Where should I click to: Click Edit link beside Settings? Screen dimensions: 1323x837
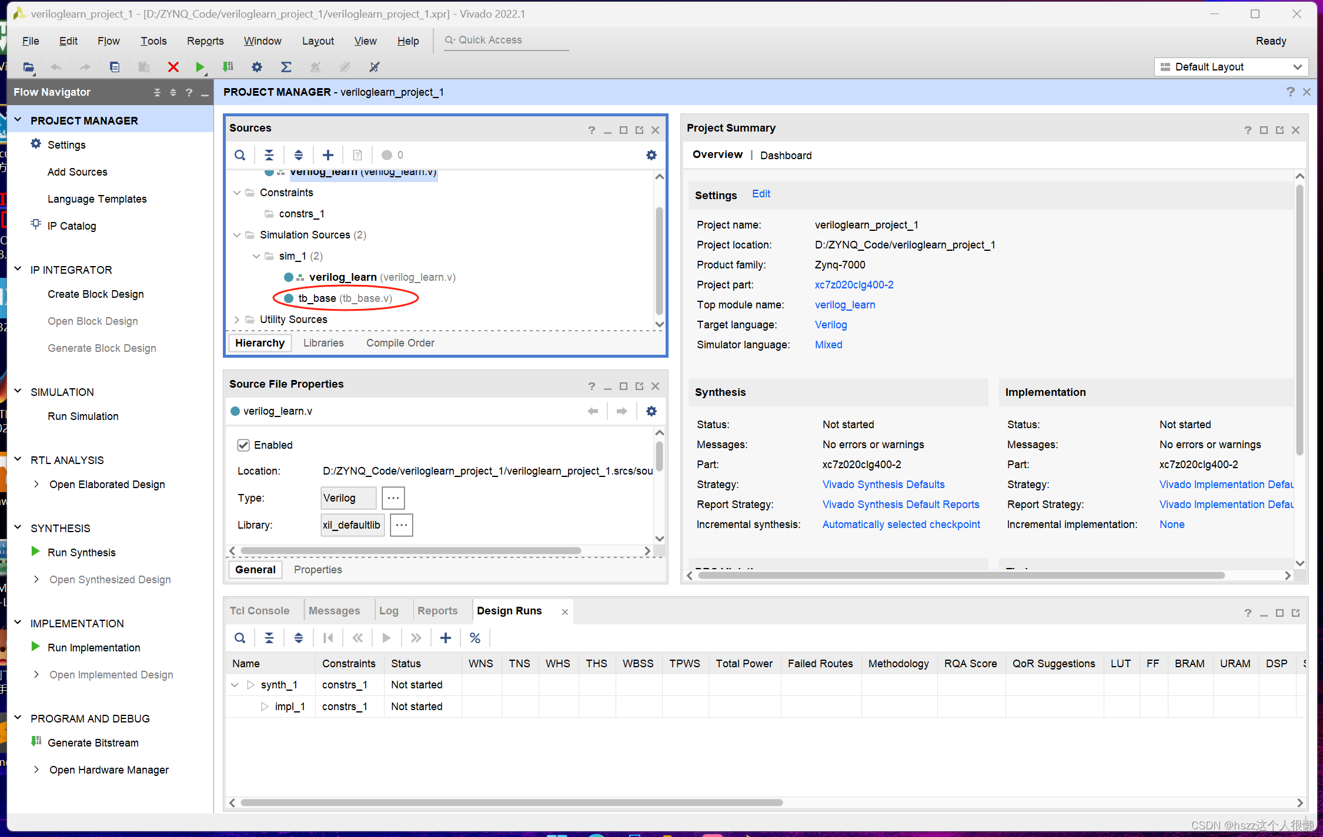pos(761,194)
